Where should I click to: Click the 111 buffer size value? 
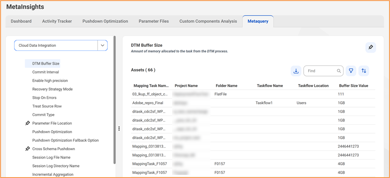[x=341, y=94]
